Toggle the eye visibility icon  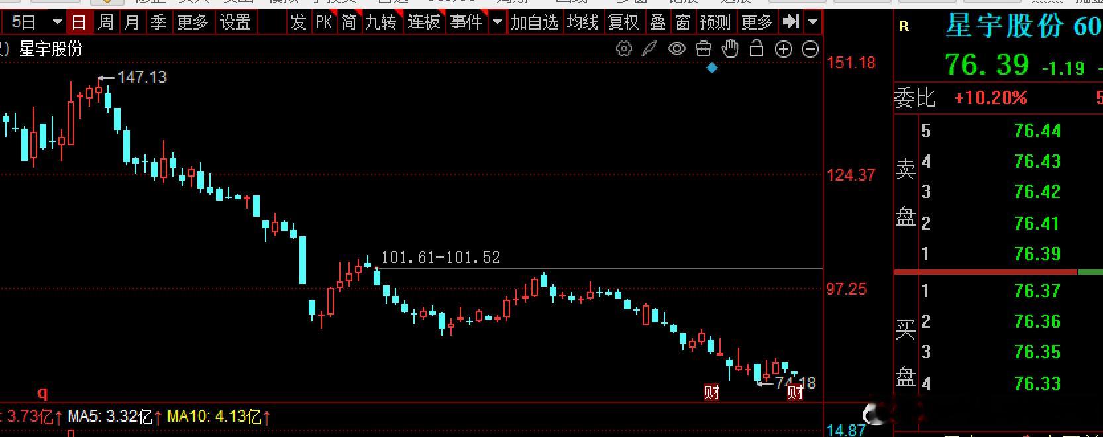(x=676, y=49)
